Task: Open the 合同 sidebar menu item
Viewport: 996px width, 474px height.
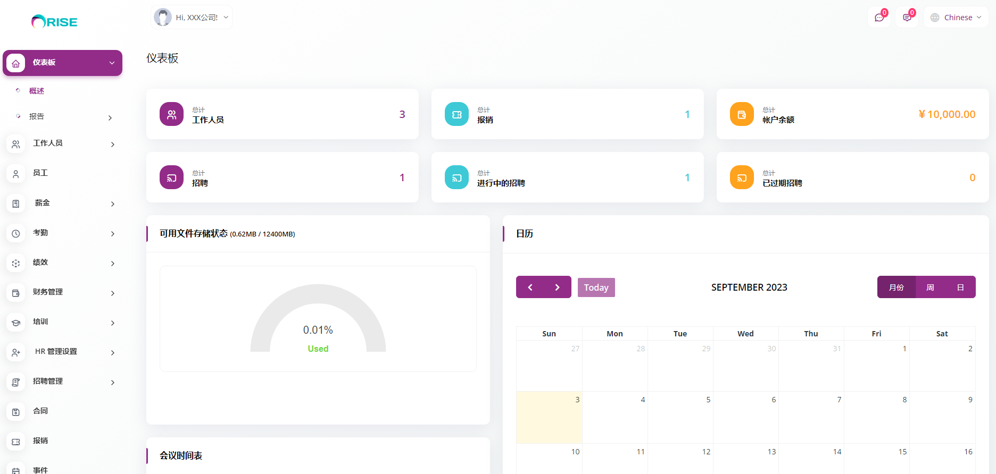Action: coord(40,411)
